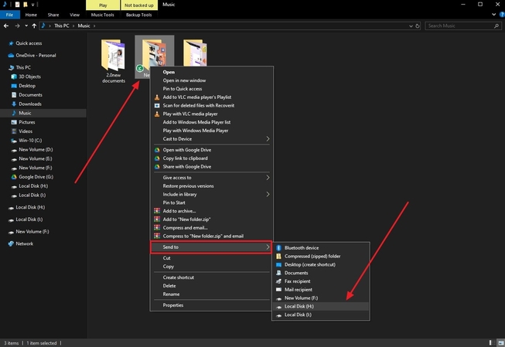
Task: Expand the ribbon with the chevron
Action: [490, 15]
